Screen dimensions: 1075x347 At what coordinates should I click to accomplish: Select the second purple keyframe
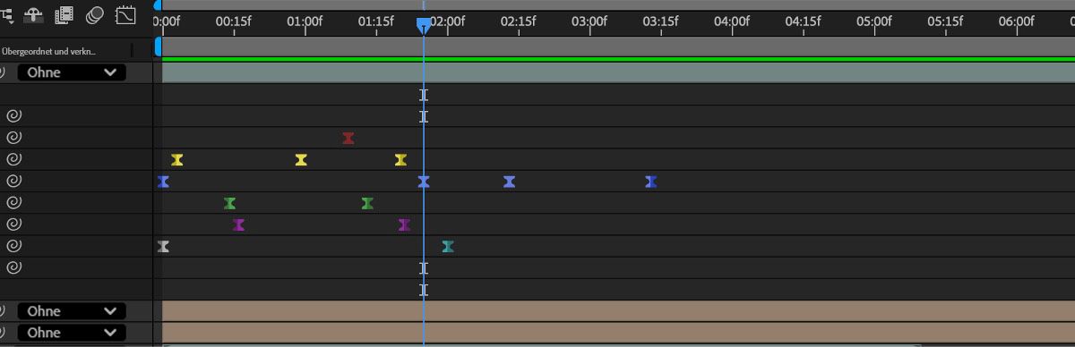point(405,224)
